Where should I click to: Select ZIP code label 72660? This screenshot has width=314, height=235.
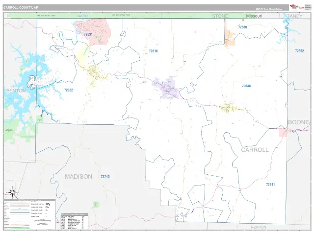242,27
